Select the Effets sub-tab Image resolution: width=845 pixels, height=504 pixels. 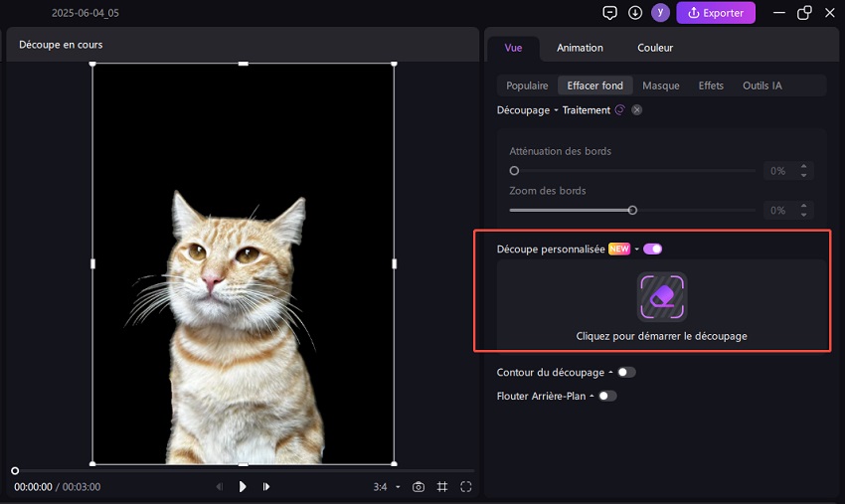(711, 85)
